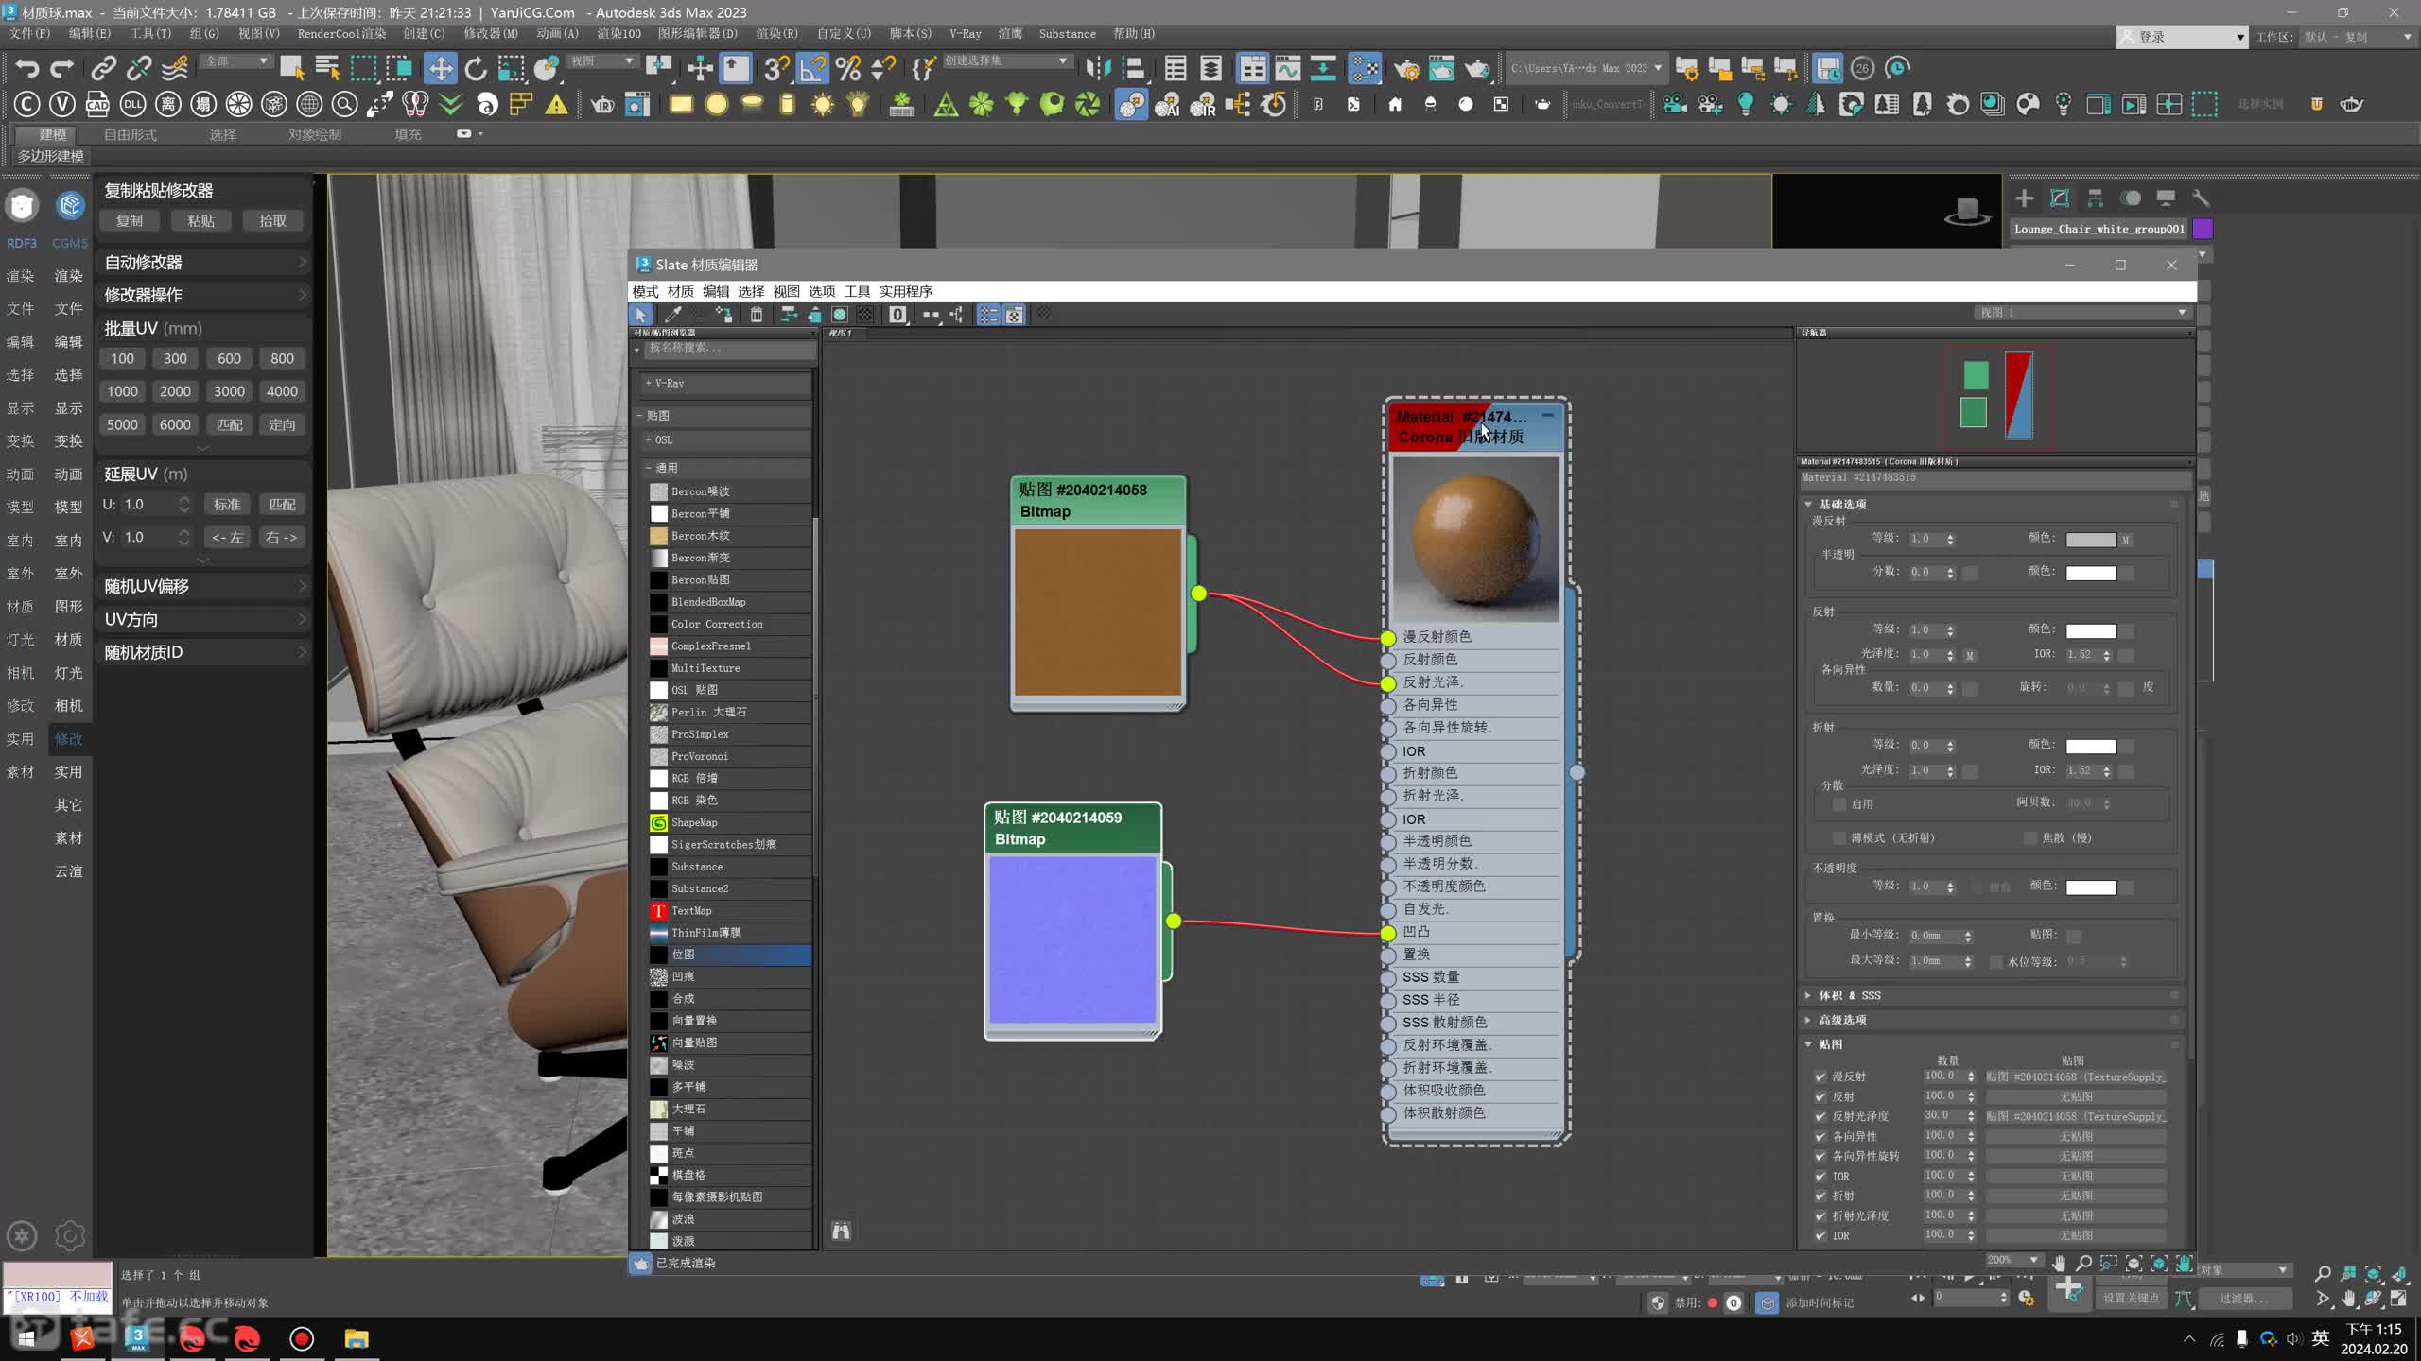Open the Substance main menu
Image resolution: width=2421 pixels, height=1361 pixels.
point(1067,33)
